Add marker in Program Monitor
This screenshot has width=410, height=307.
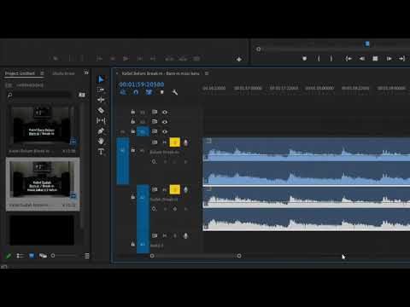pyautogui.click(x=304, y=59)
